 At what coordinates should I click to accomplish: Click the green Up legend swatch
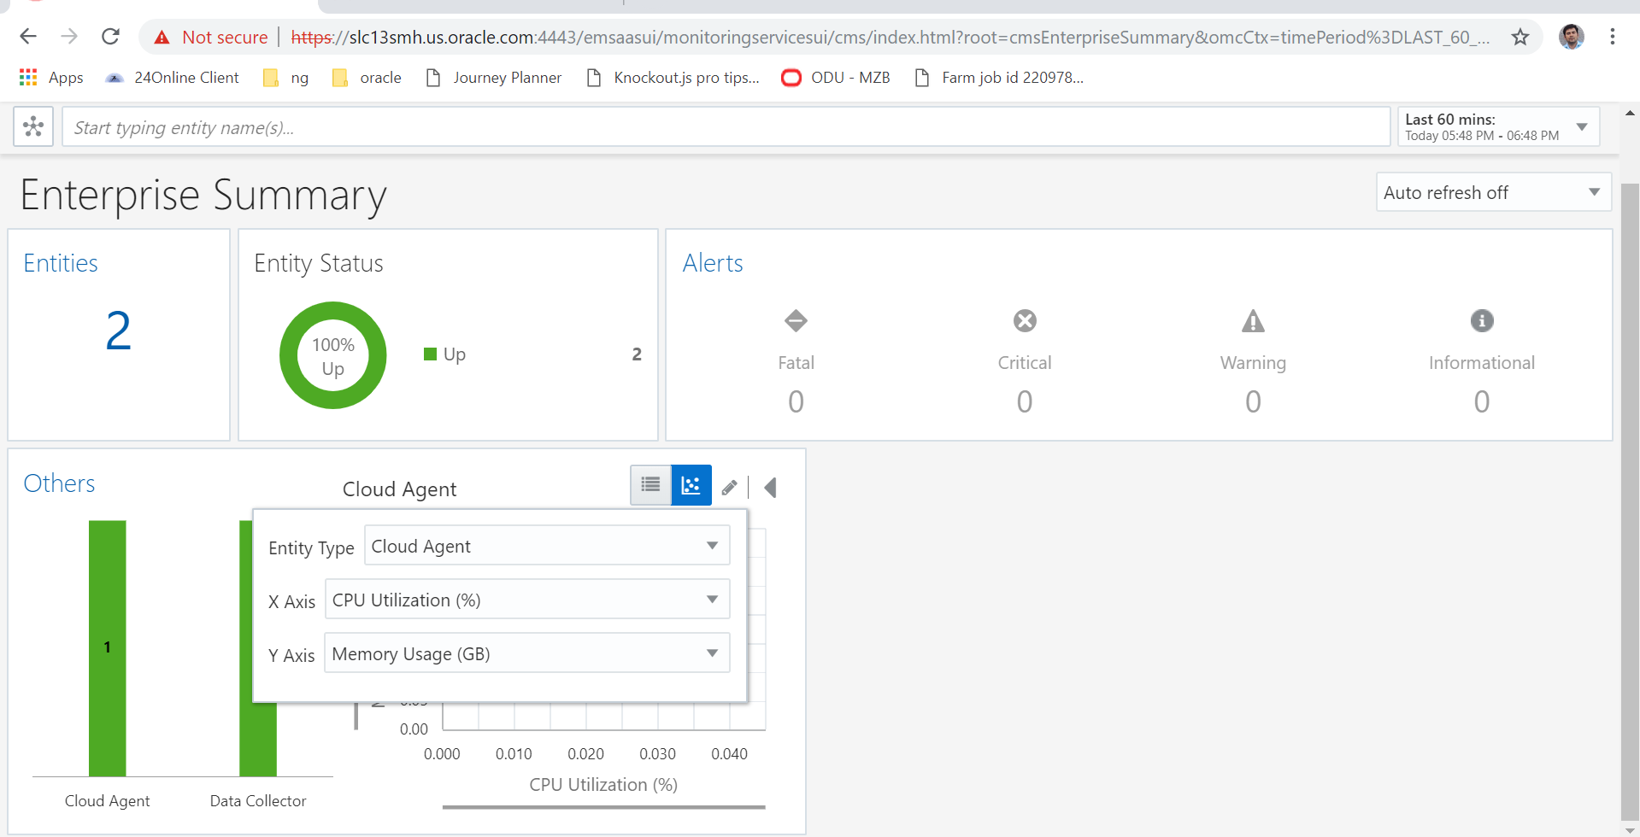pyautogui.click(x=431, y=354)
